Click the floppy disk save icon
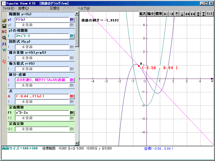Image resolution: width=215 pixels, height=161 pixels. [x=4, y=26]
